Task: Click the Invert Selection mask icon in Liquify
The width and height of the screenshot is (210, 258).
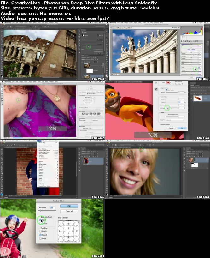Action: click(98, 114)
